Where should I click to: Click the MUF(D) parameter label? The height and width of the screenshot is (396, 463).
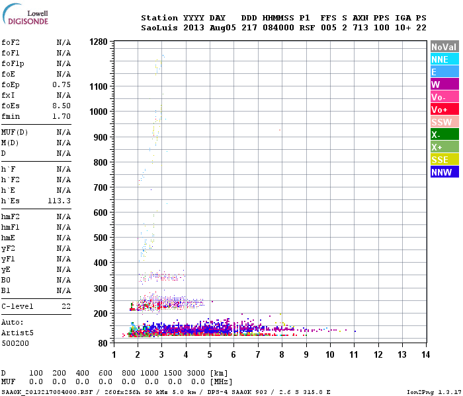[x=15, y=132]
